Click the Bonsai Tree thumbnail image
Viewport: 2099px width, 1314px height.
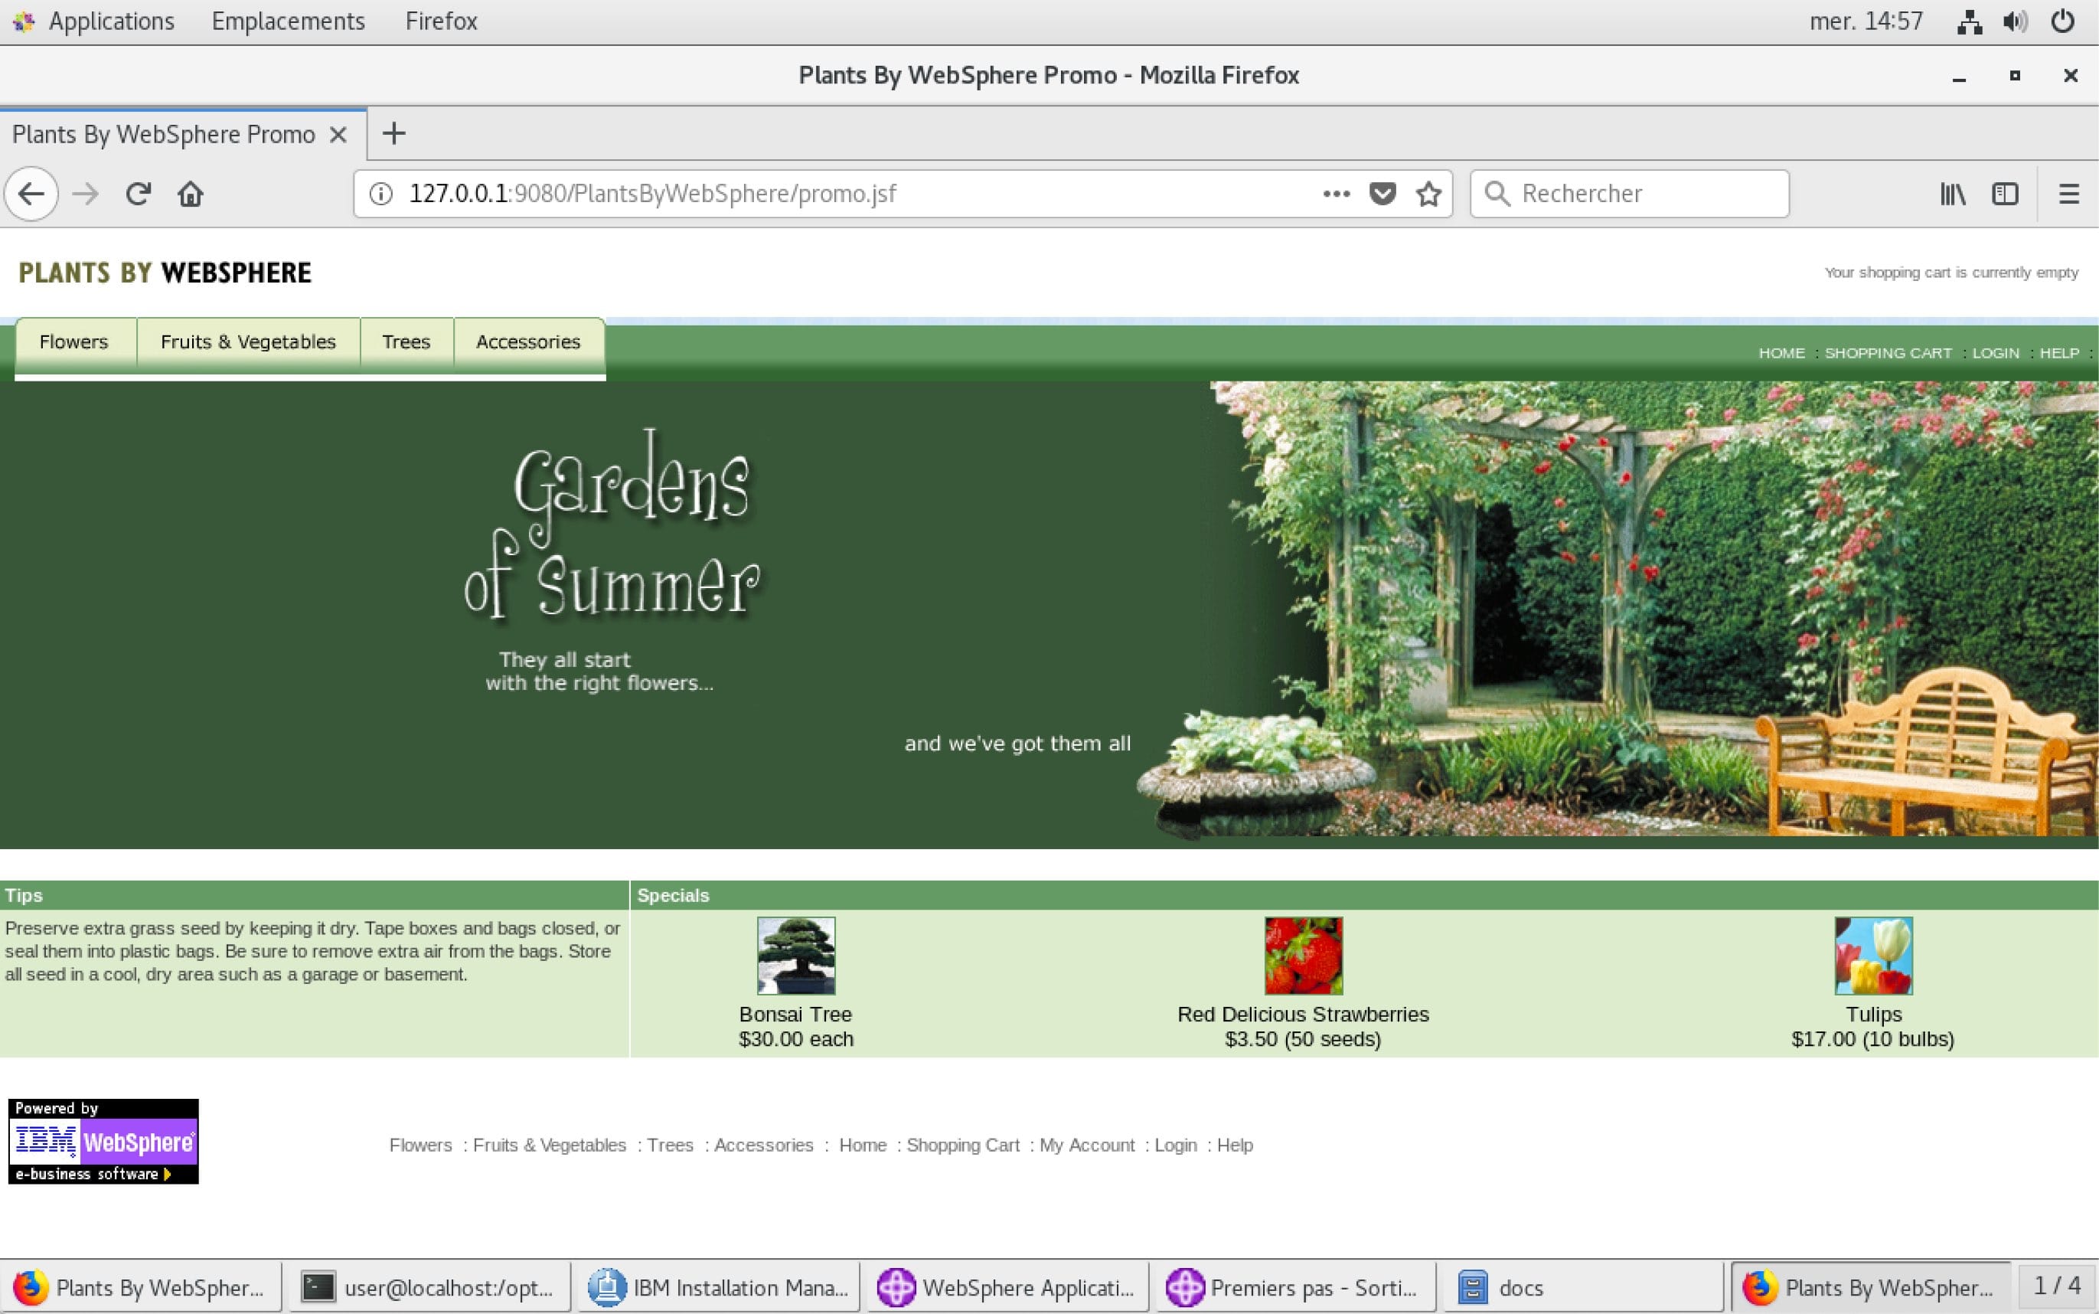click(795, 955)
